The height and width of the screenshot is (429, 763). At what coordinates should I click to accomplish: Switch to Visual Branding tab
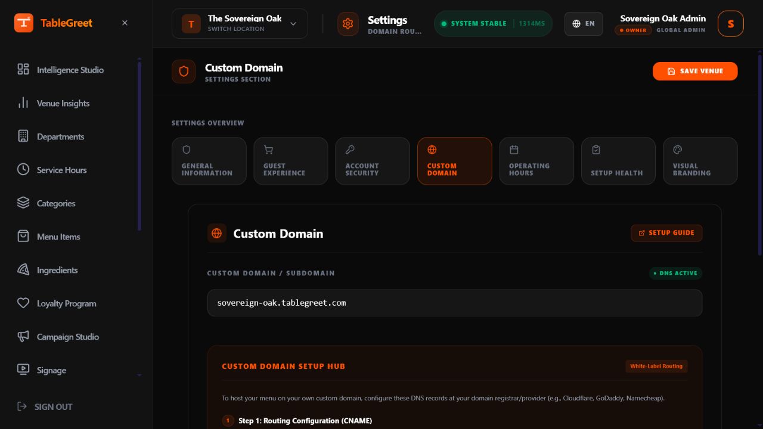tap(700, 161)
